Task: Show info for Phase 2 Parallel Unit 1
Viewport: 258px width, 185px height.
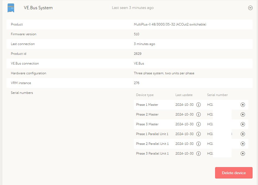Action: (x=199, y=144)
